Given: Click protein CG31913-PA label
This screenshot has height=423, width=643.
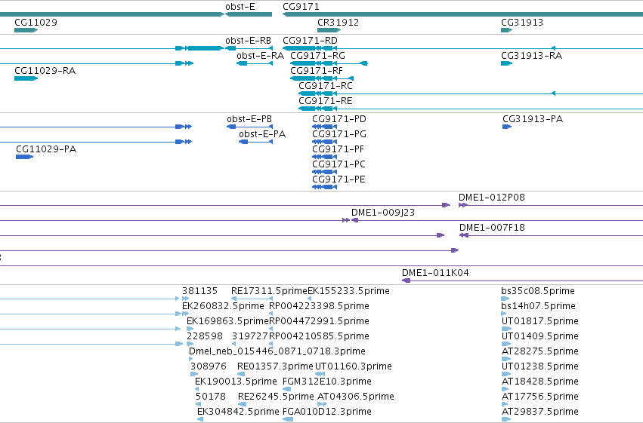Looking at the screenshot, I should pos(533,119).
